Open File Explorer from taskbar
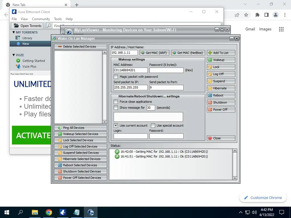291x218 pixels. click(x=35, y=212)
